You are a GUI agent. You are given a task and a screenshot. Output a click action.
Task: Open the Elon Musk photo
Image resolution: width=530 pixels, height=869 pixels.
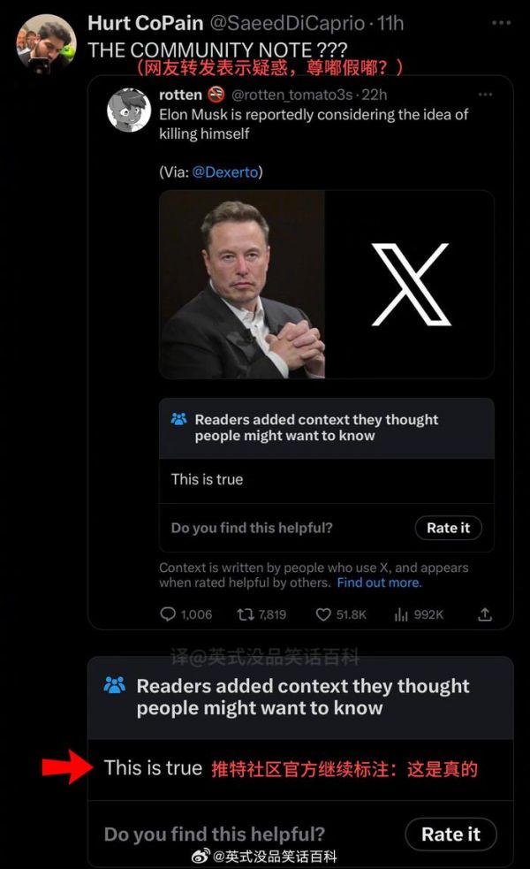coord(242,285)
